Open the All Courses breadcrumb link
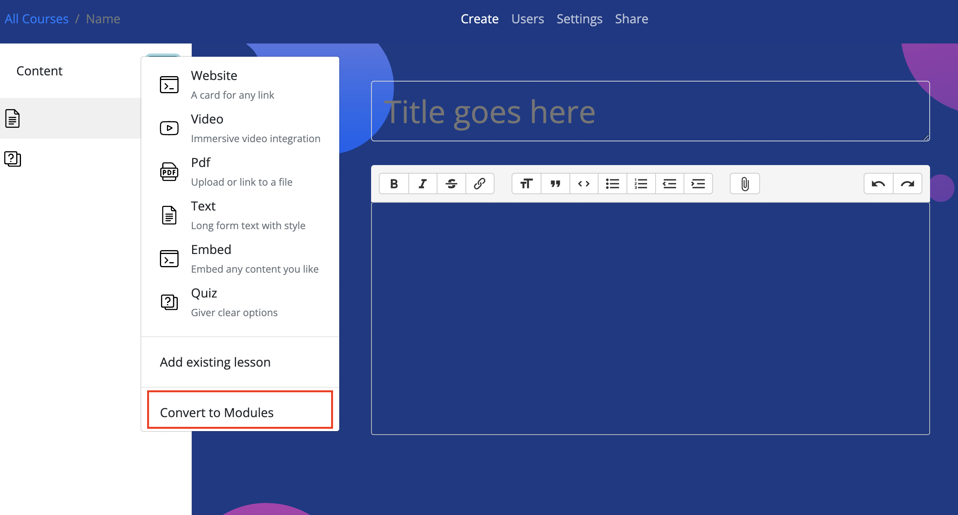Image resolution: width=958 pixels, height=515 pixels. (x=36, y=19)
